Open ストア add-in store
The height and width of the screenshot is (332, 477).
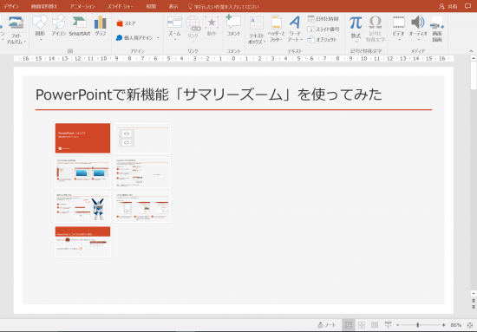[126, 23]
